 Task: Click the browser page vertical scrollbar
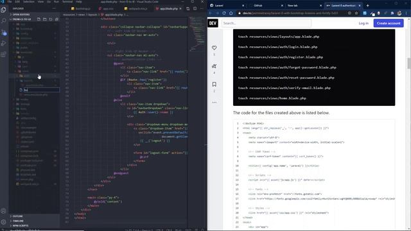tap(408, 63)
